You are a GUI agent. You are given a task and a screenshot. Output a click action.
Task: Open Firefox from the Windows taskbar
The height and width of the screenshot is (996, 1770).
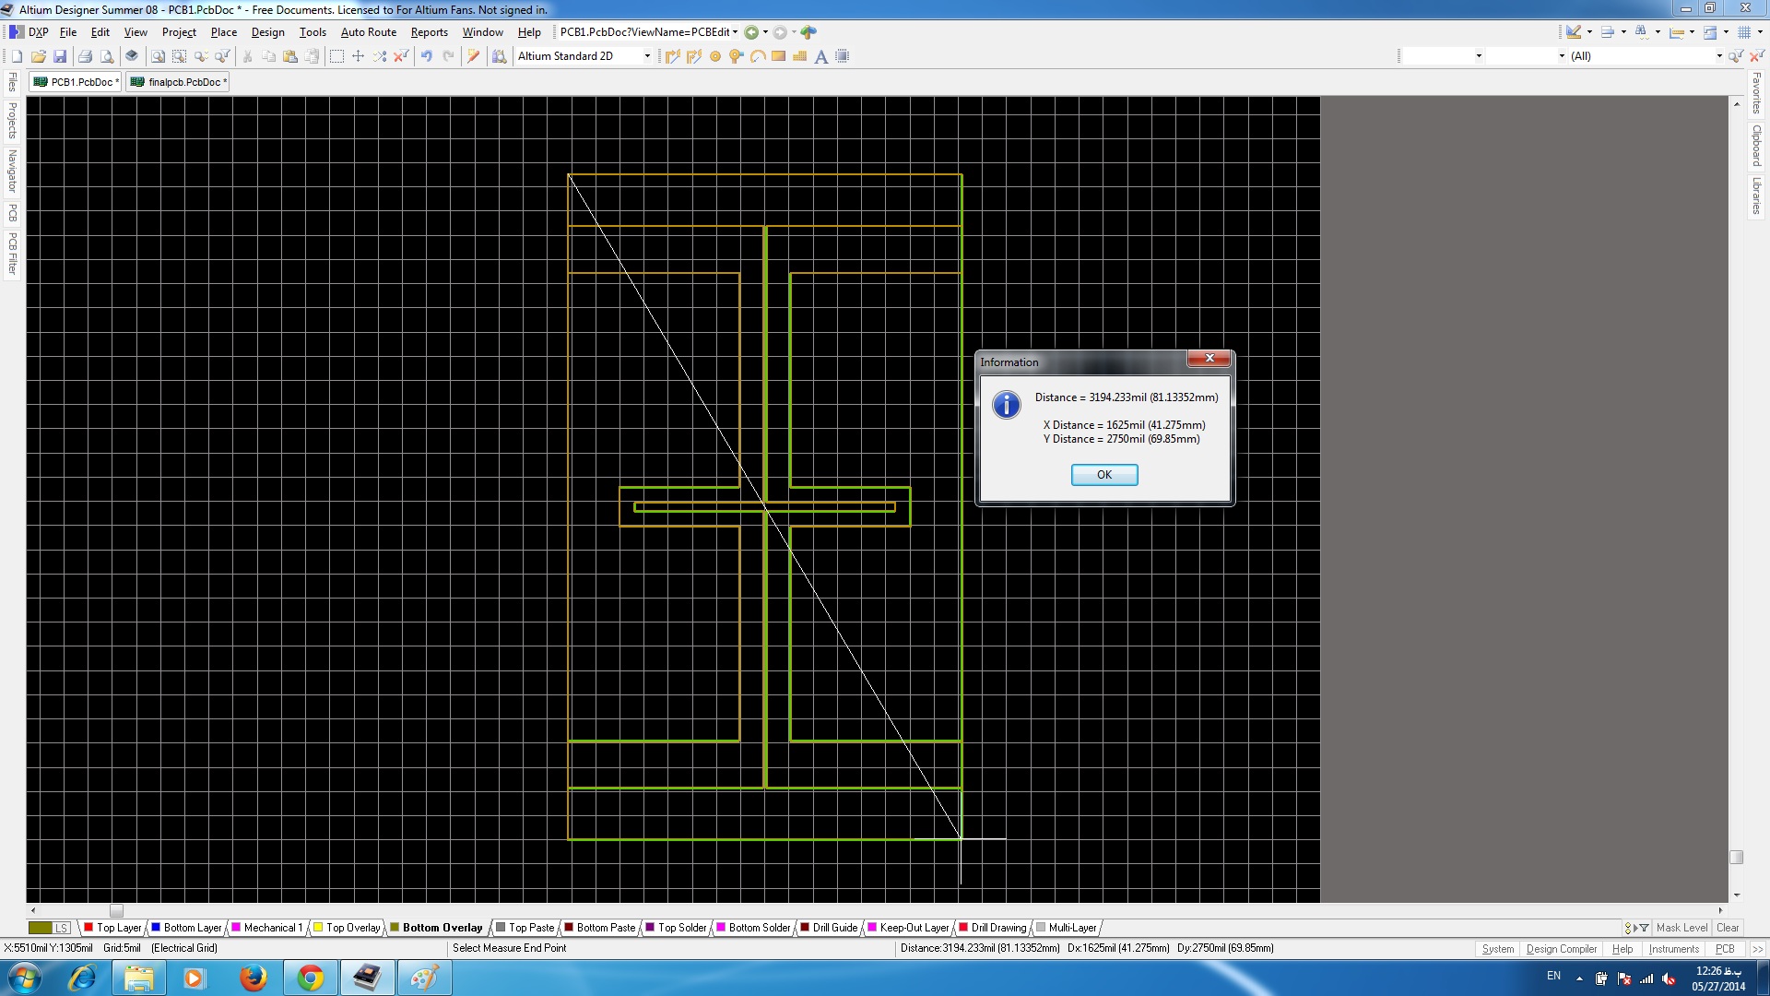(x=253, y=978)
